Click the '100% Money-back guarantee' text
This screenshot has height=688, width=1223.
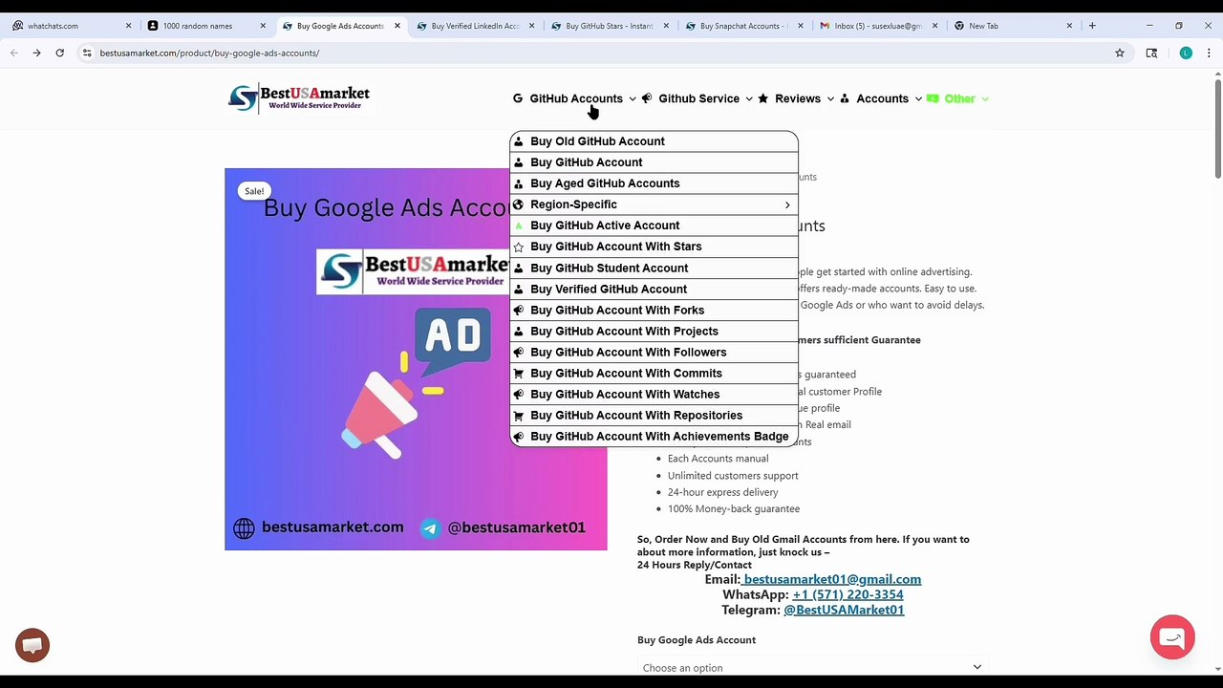(x=734, y=509)
